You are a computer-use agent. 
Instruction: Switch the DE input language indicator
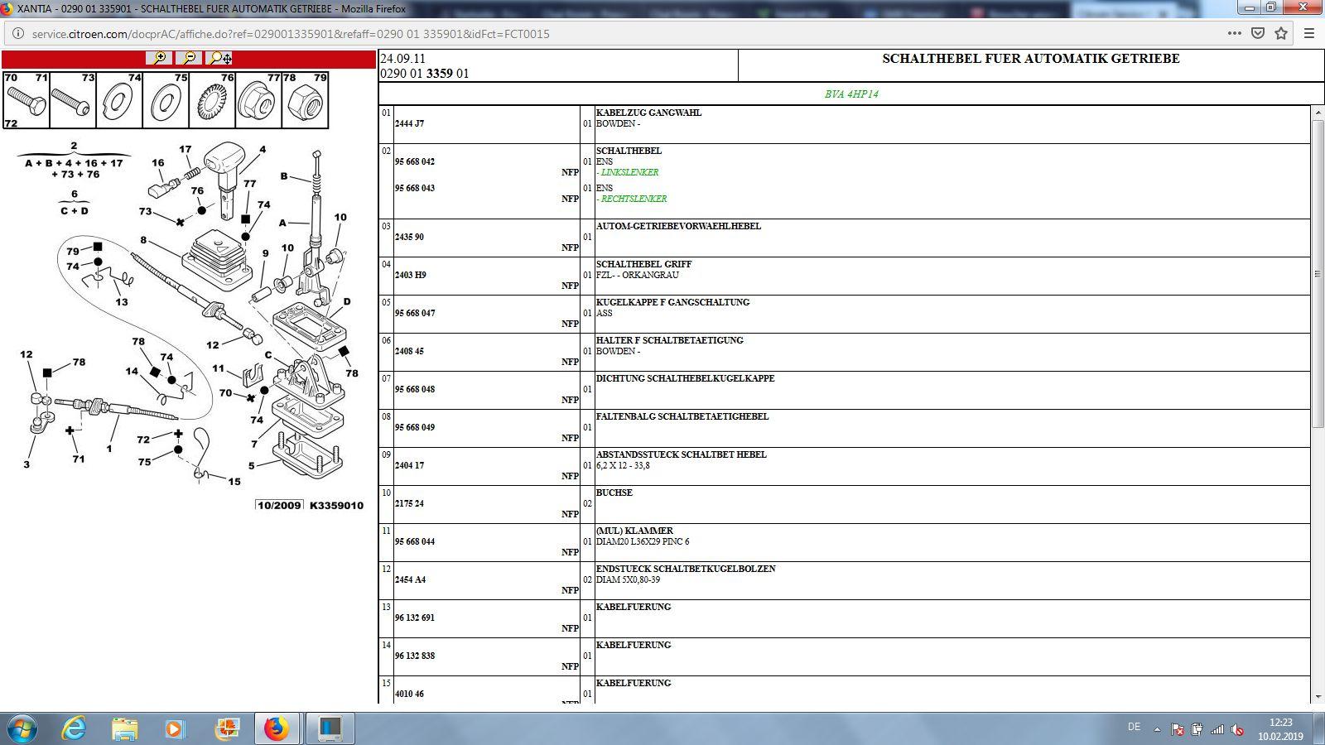click(1134, 727)
